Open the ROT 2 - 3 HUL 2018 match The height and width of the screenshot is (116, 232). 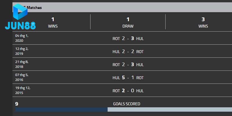pos(128,65)
